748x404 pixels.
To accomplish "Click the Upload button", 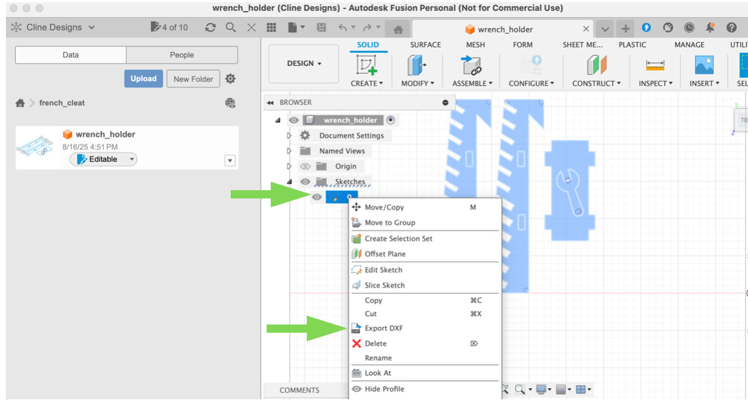I will pyautogui.click(x=143, y=78).
